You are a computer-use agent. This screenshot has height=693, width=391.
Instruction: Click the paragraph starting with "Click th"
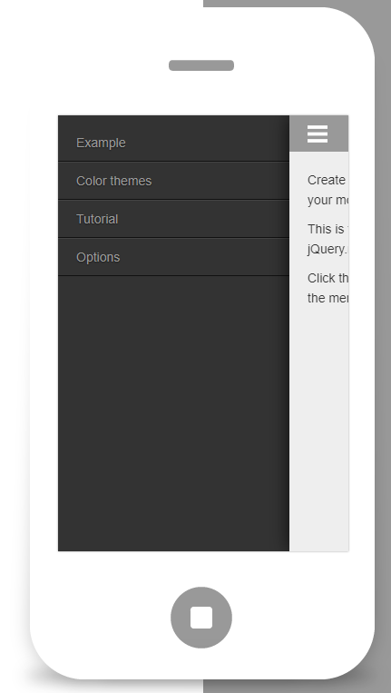[327, 288]
